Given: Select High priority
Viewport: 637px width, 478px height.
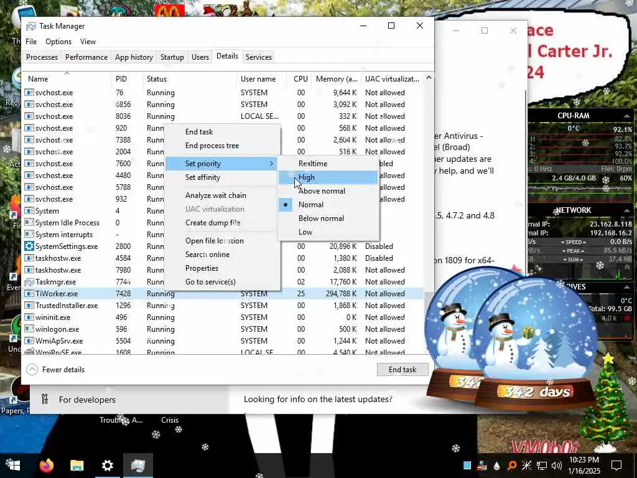Looking at the screenshot, I should pyautogui.click(x=328, y=177).
